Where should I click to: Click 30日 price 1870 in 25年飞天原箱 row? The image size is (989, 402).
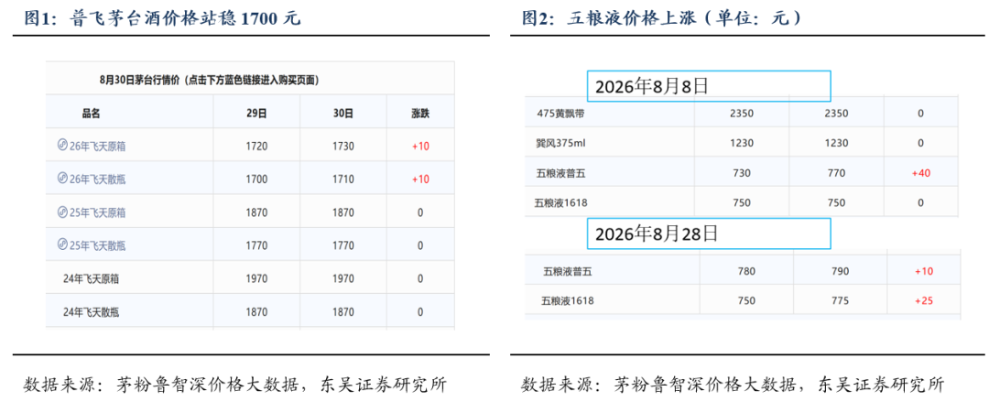coord(343,212)
